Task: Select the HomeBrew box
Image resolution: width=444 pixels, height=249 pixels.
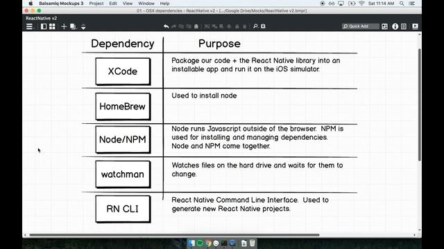Action: pyautogui.click(x=123, y=107)
